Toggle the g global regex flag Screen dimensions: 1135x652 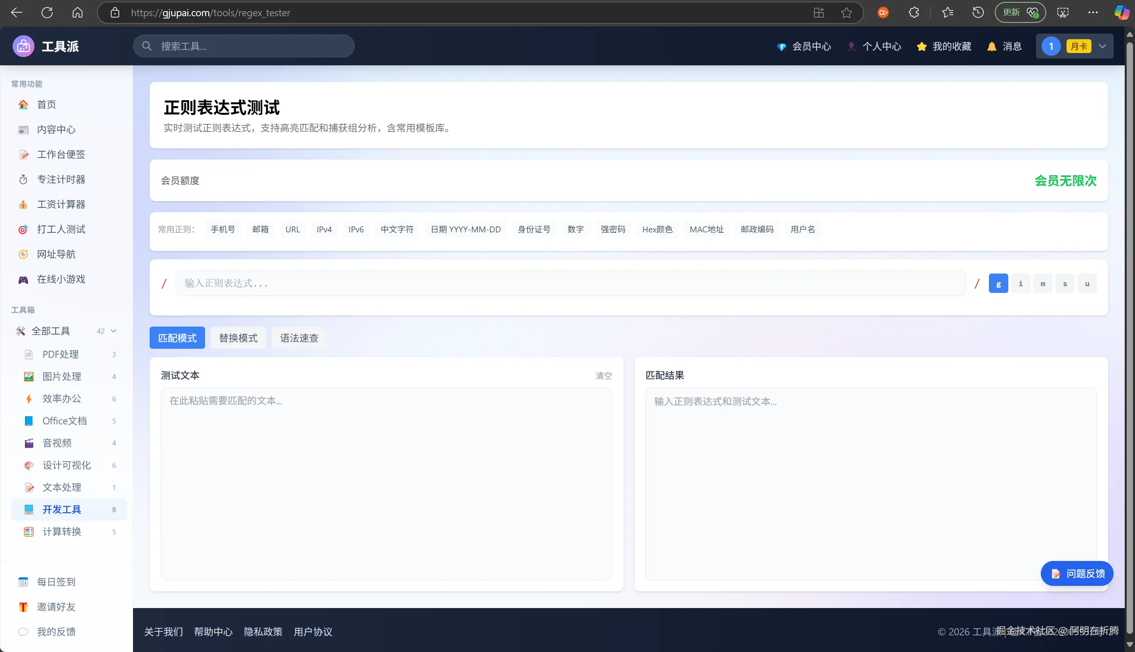[998, 283]
